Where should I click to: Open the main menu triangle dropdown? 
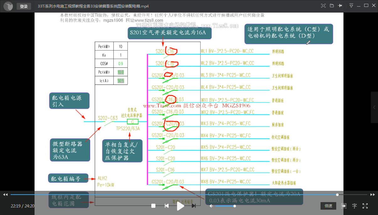(351, 6)
